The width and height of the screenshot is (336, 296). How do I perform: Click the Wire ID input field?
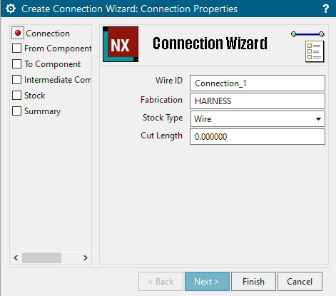point(258,83)
